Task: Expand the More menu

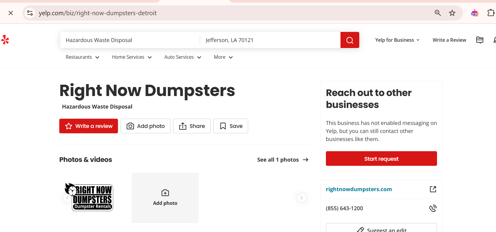Action: pos(223,57)
